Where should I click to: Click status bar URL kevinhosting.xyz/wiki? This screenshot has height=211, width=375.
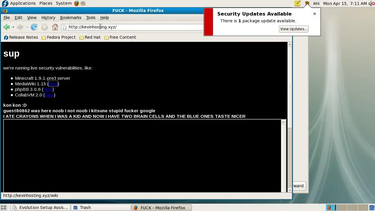tap(30, 195)
